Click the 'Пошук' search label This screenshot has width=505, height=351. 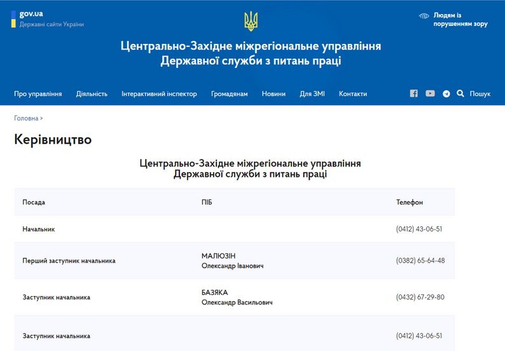point(480,93)
